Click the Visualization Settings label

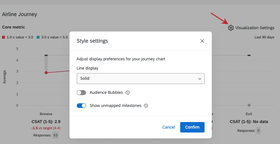point(255,28)
